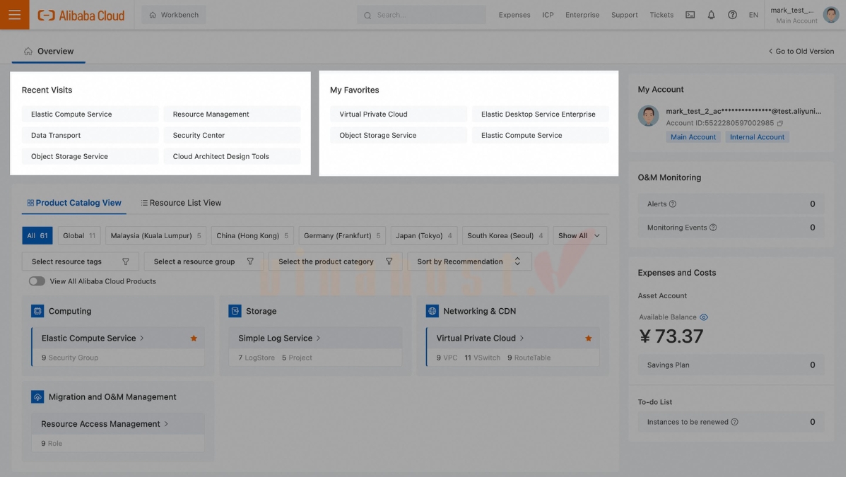The width and height of the screenshot is (848, 477).
Task: Click the Computing category icon
Action: [37, 311]
